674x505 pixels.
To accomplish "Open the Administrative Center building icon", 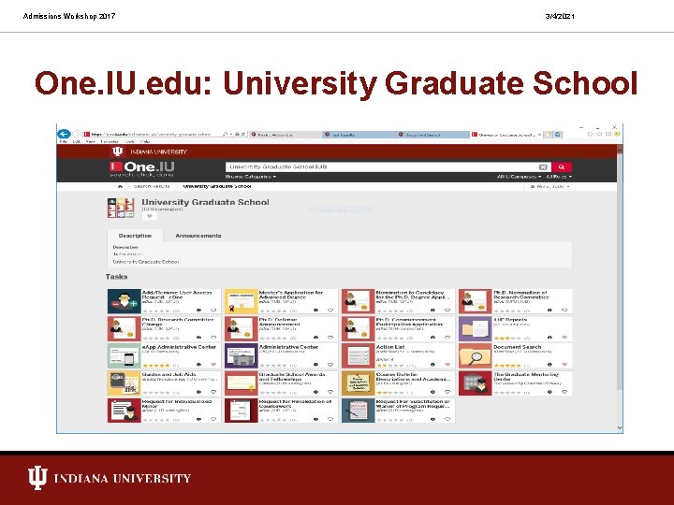I will pos(242,355).
